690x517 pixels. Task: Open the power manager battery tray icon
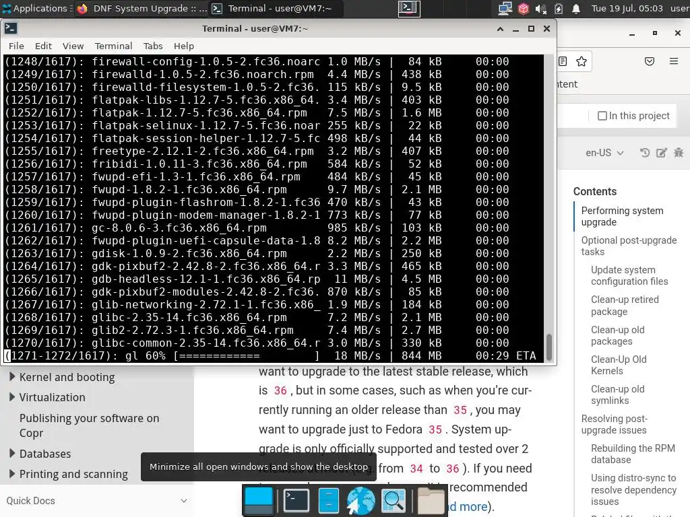[559, 8]
